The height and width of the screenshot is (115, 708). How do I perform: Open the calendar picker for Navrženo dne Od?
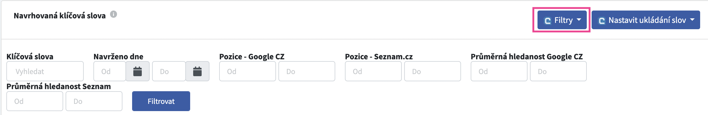pyautogui.click(x=138, y=71)
